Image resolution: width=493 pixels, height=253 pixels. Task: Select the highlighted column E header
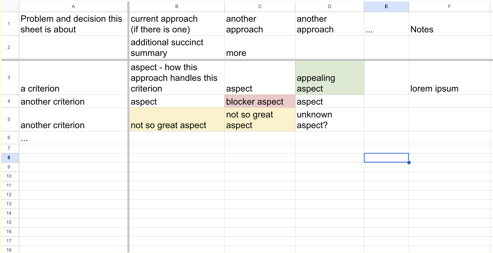pyautogui.click(x=386, y=7)
